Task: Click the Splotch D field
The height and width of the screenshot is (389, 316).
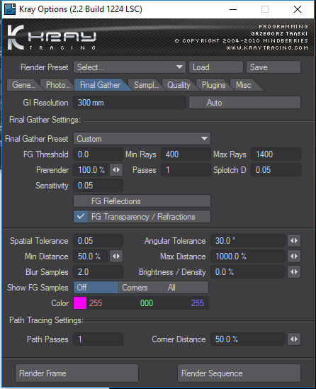Action: coord(276,170)
